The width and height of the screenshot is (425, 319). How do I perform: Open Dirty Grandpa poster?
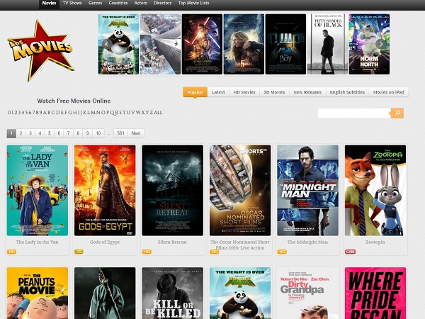point(307,293)
